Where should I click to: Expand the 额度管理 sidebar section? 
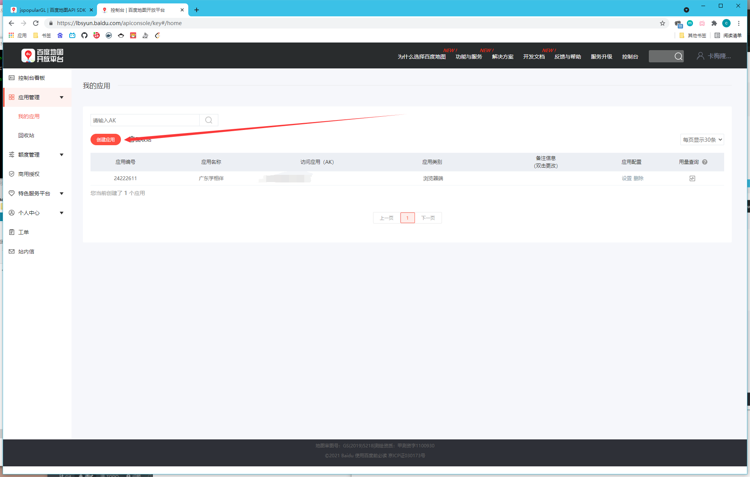(62, 155)
